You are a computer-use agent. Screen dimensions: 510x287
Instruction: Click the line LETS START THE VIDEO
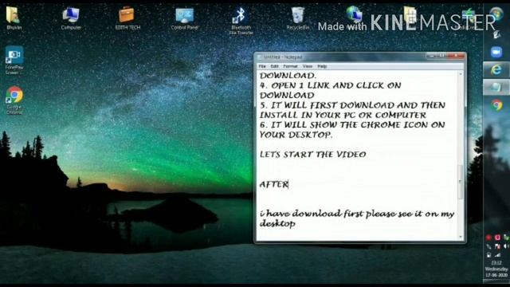click(x=313, y=154)
